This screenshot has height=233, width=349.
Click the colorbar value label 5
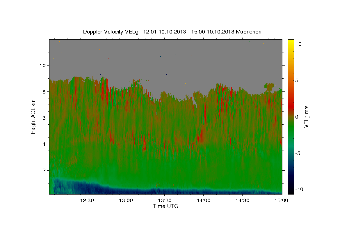click(x=297, y=80)
